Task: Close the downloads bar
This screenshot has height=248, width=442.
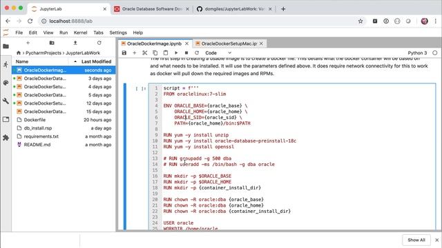Action: pos(436,240)
